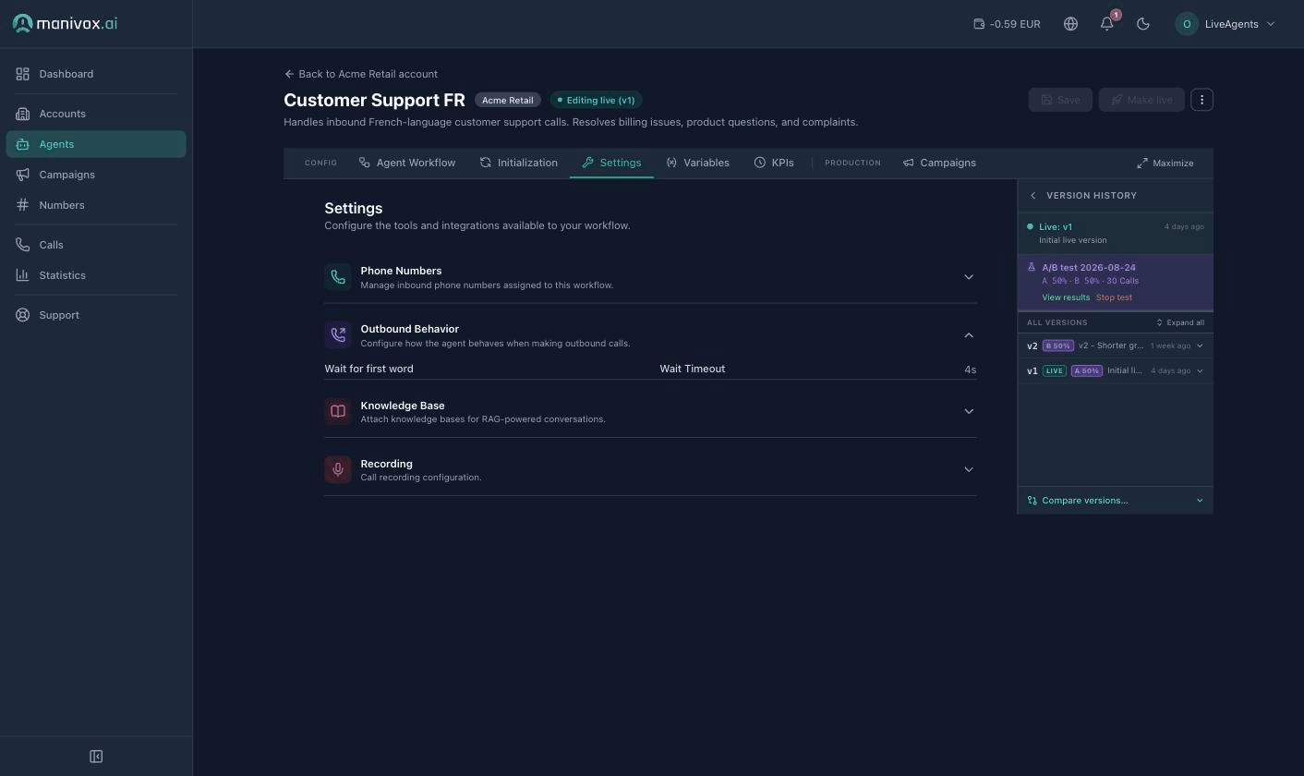Open LiveAgents account dropdown
Viewport: 1304px width, 776px height.
pos(1226,24)
